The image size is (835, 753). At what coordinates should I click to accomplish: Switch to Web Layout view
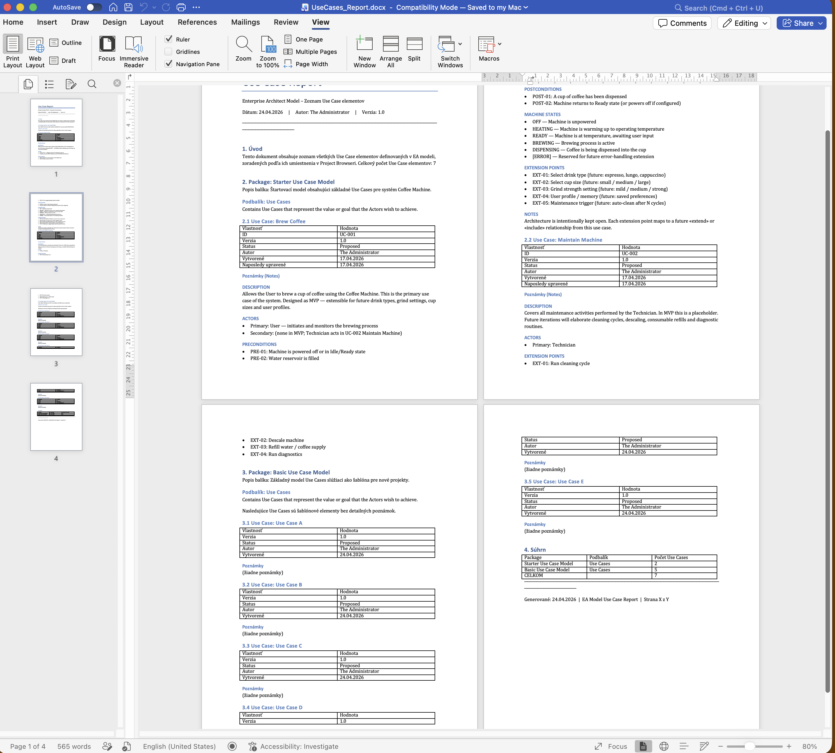35,52
